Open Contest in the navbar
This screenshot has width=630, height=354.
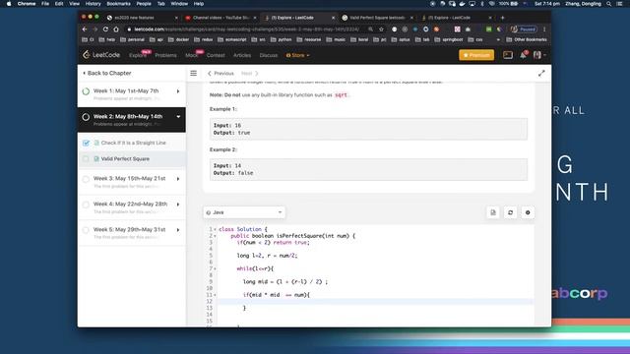tap(216, 55)
